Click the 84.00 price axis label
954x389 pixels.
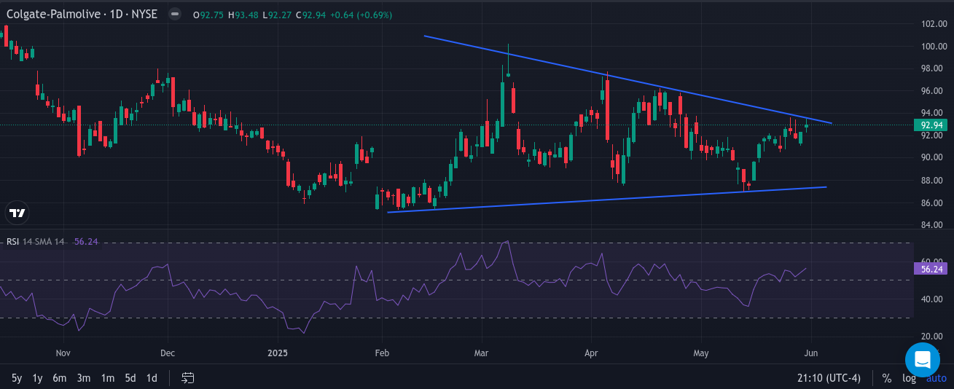click(933, 225)
